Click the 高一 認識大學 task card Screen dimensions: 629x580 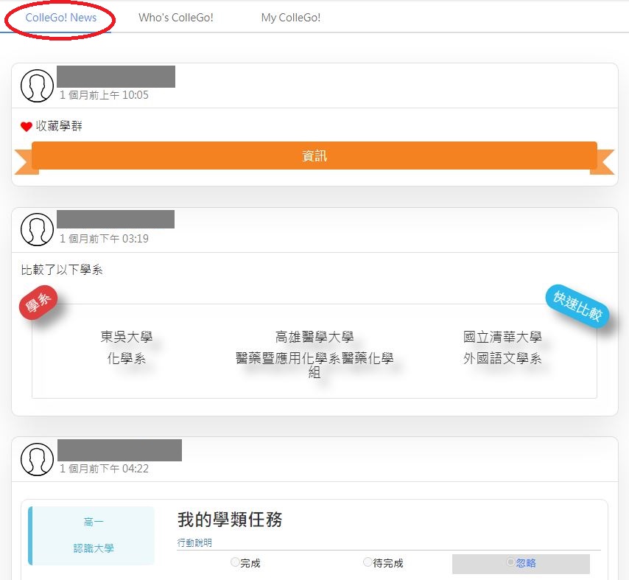(91, 536)
